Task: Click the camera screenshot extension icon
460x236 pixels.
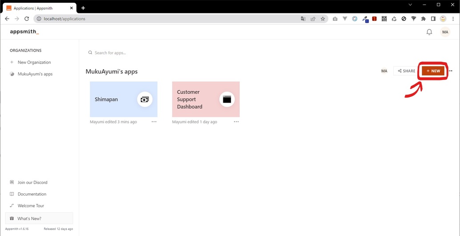Action: [335, 19]
